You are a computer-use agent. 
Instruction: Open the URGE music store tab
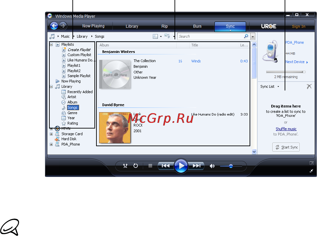(x=269, y=26)
